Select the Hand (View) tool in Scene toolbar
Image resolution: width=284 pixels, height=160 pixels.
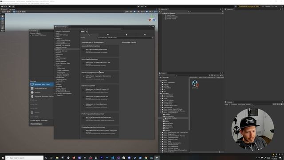(x=3, y=16)
